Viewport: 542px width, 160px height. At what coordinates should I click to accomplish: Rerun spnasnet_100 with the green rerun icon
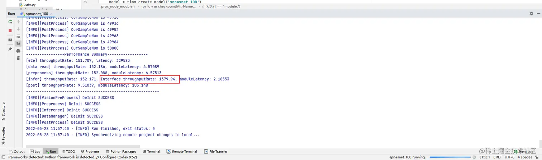pos(10,22)
